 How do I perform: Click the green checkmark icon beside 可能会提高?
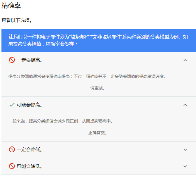click(x=12, y=105)
